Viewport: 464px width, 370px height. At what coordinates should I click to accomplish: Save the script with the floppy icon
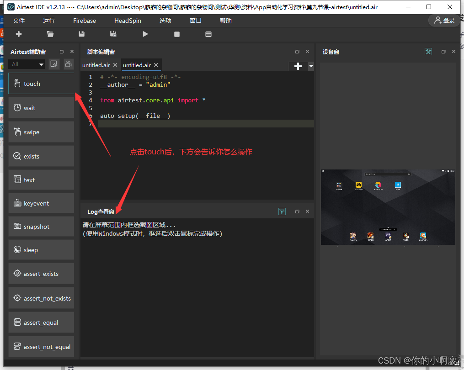coord(82,34)
